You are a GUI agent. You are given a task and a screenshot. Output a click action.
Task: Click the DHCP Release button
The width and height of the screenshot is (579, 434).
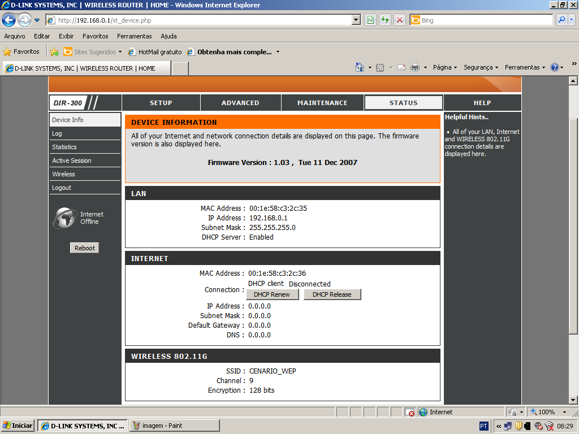(x=332, y=294)
